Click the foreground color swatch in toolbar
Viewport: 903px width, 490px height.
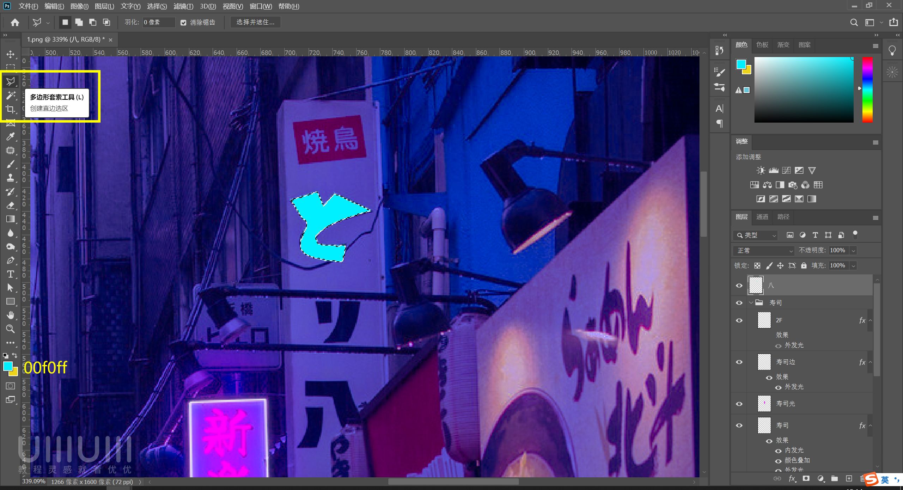[x=8, y=366]
